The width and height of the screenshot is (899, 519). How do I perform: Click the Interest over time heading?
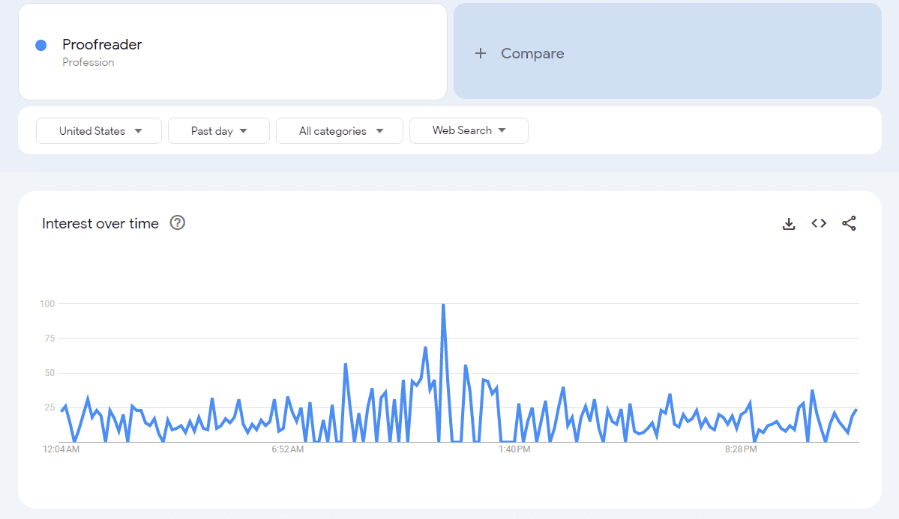pyautogui.click(x=100, y=223)
